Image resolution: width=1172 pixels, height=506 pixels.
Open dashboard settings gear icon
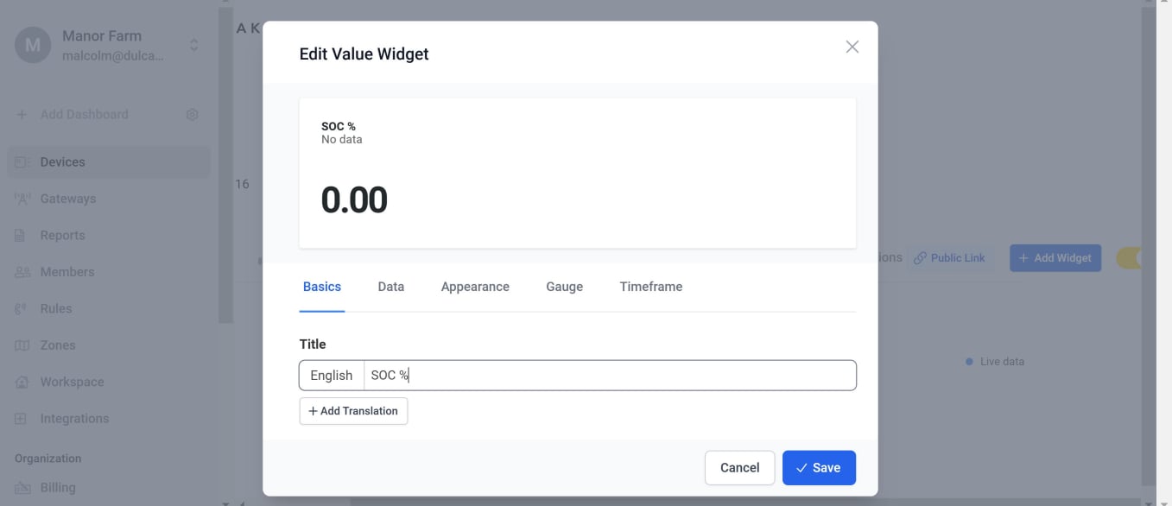[193, 115]
